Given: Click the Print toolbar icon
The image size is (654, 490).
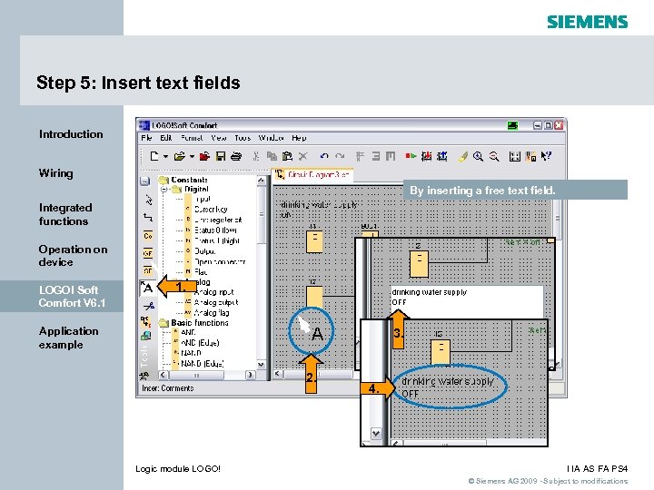Looking at the screenshot, I should [x=236, y=156].
